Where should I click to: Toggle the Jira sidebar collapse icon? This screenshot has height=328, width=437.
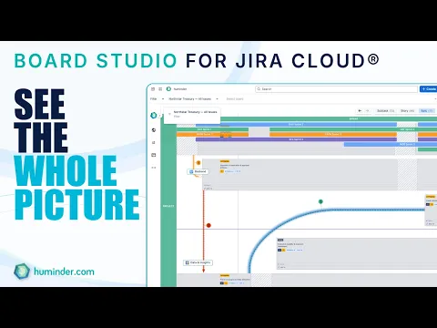pyautogui.click(x=153, y=89)
